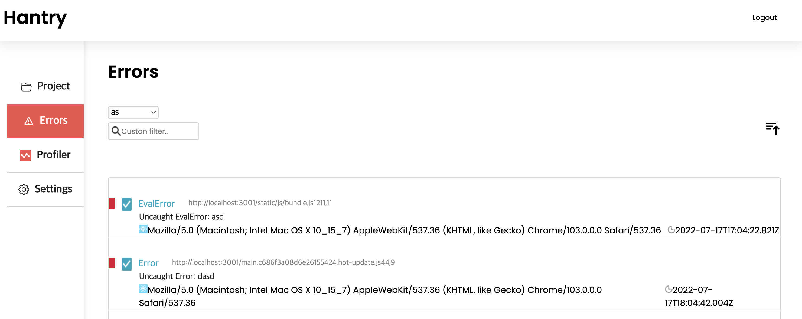Click the clock icon beside the 17:04:22 timestamp
The width and height of the screenshot is (802, 319).
pyautogui.click(x=671, y=230)
